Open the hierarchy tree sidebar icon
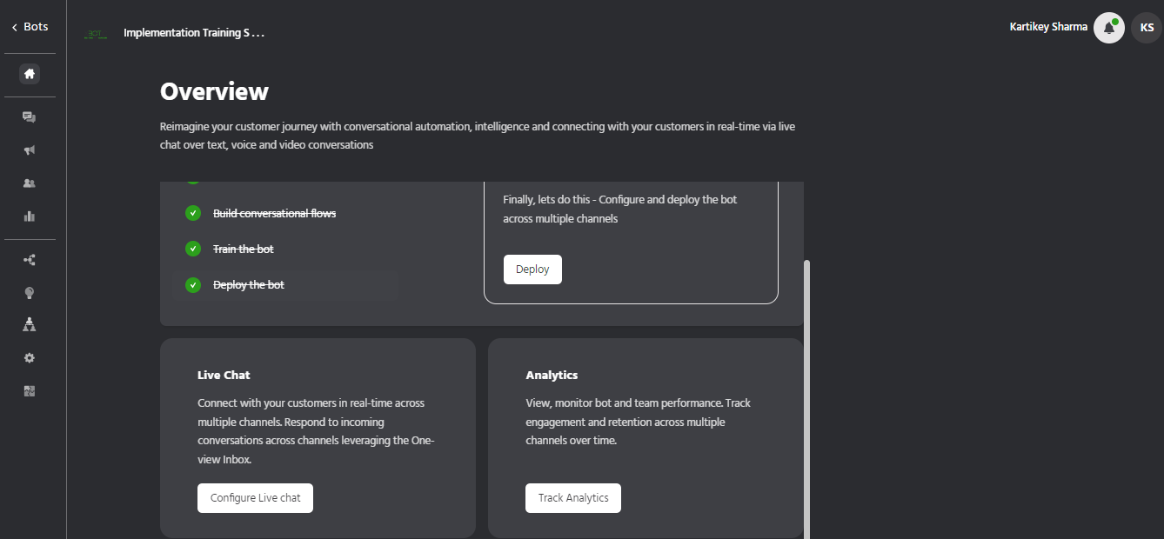 (30, 324)
